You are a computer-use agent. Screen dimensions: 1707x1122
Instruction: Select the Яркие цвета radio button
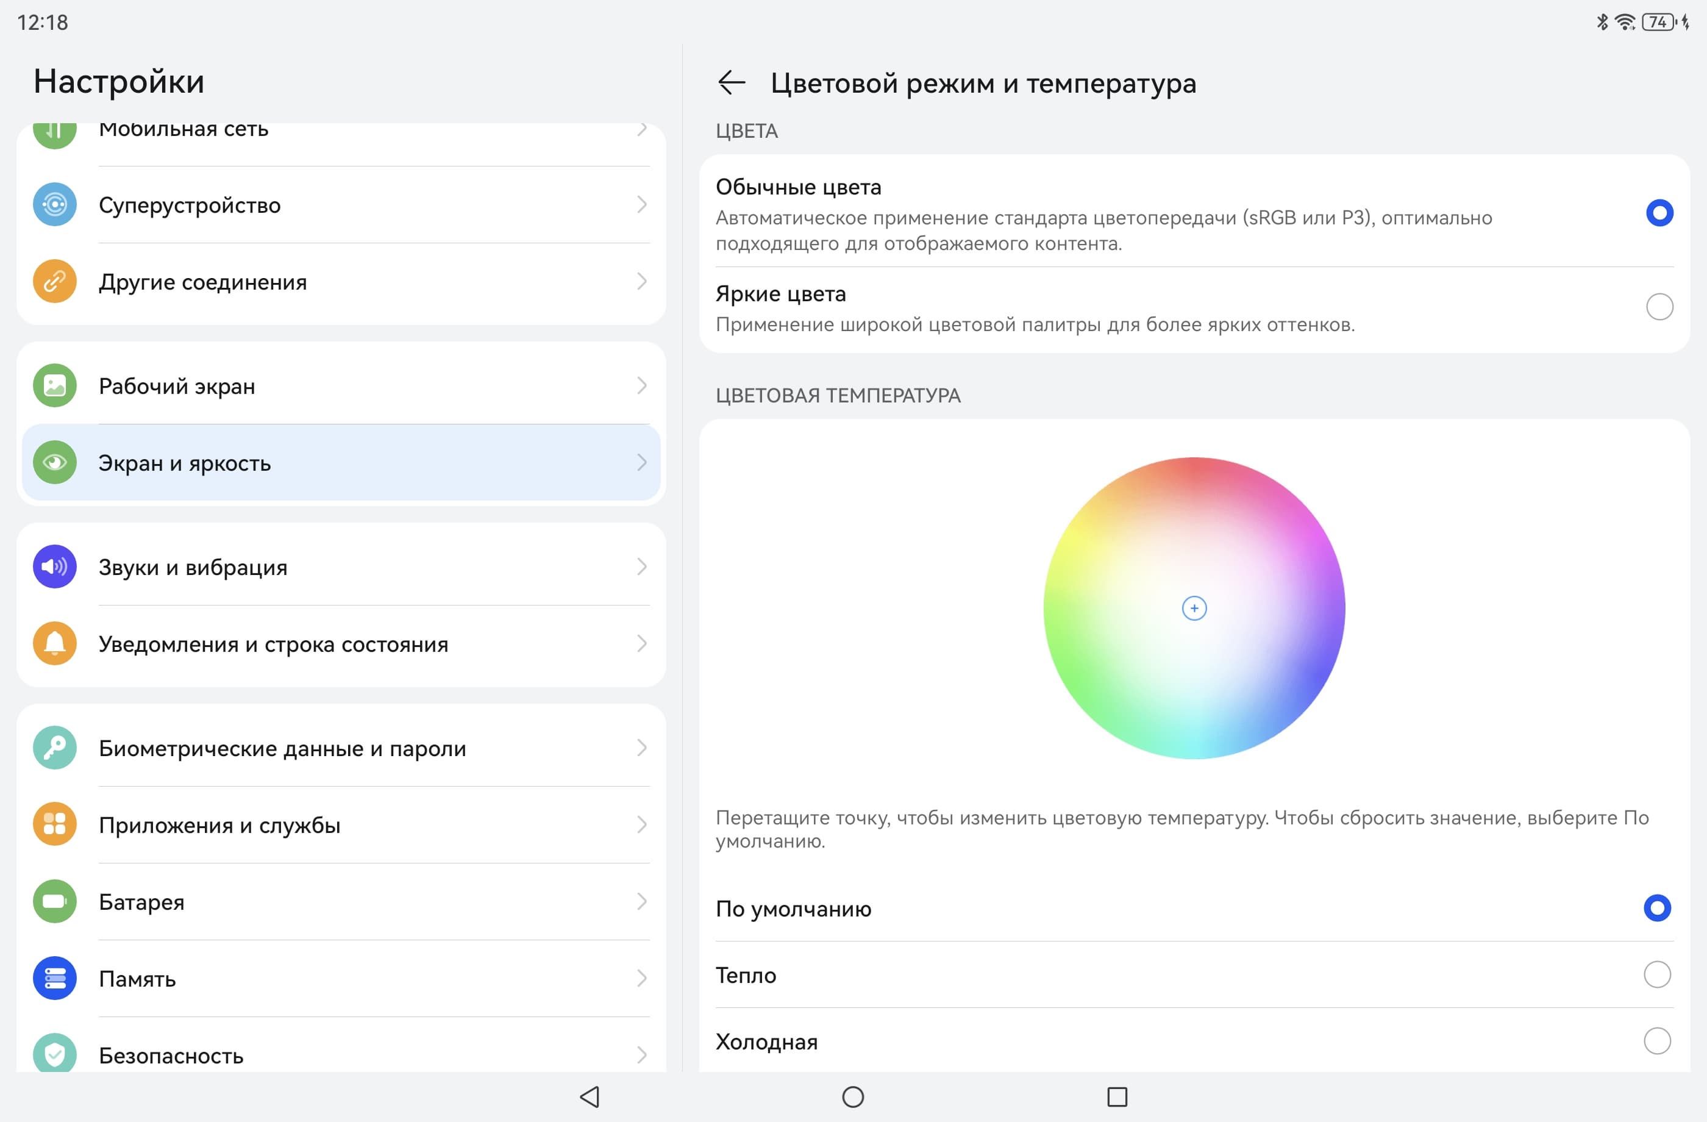click(1659, 307)
